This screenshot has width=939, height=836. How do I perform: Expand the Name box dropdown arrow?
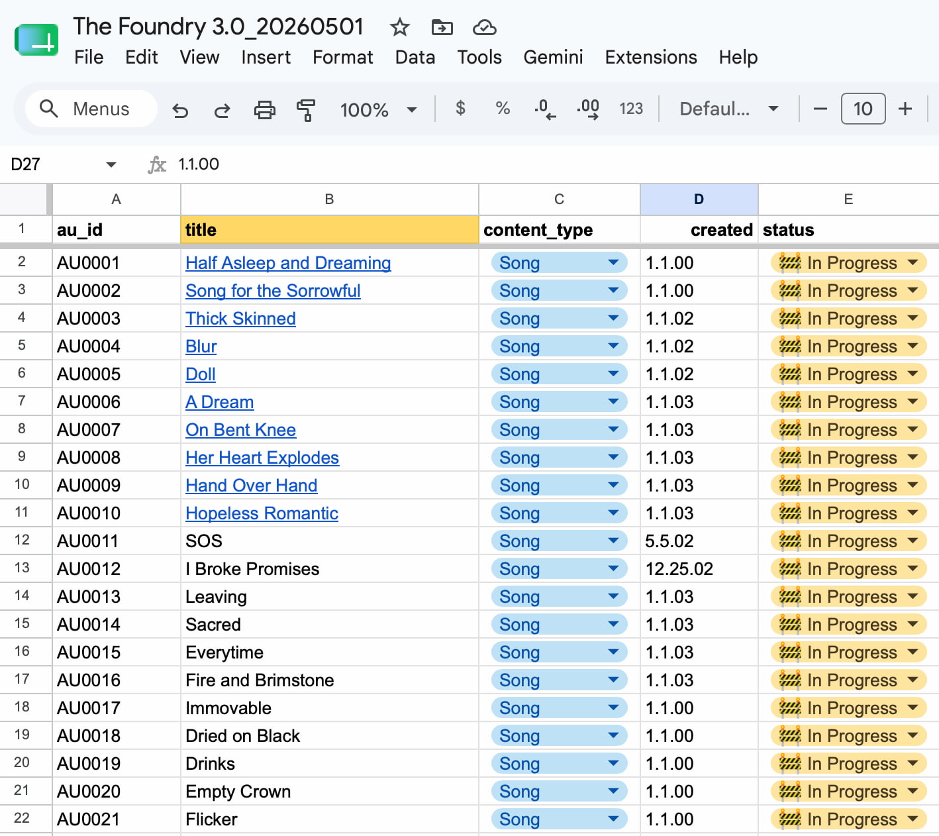(111, 164)
